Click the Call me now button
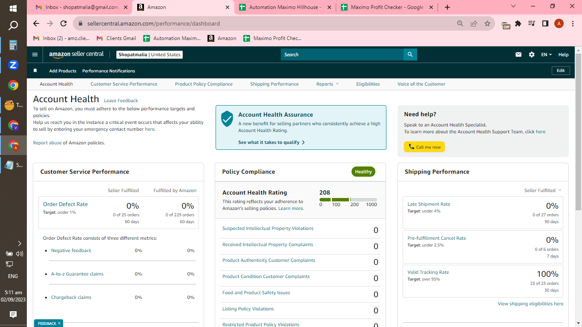Image resolution: width=582 pixels, height=327 pixels. point(424,147)
